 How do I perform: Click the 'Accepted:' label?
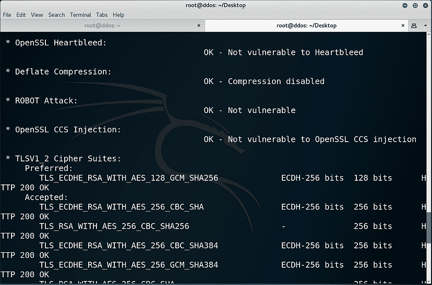tap(46, 197)
